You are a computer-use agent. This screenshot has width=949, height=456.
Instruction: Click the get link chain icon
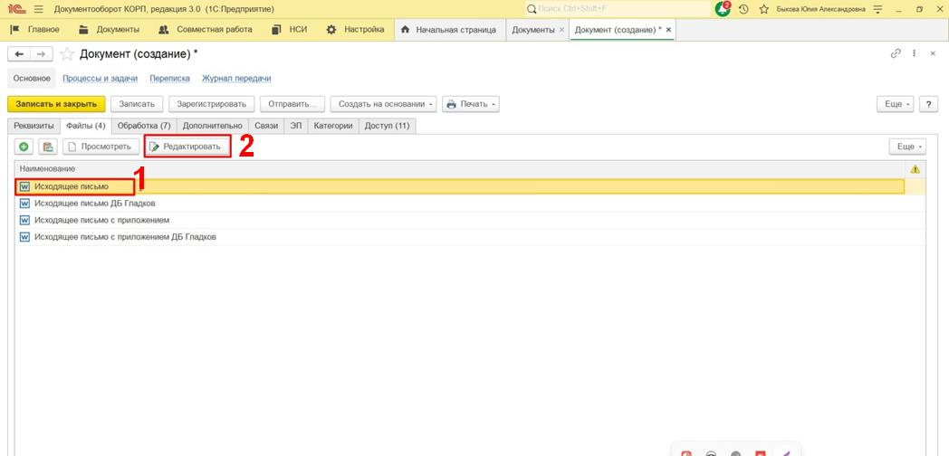click(x=896, y=53)
